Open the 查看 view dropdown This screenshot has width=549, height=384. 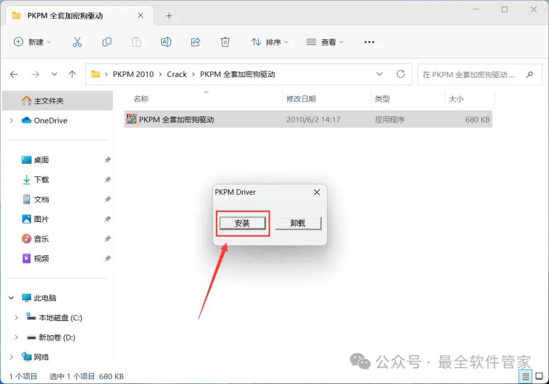325,42
